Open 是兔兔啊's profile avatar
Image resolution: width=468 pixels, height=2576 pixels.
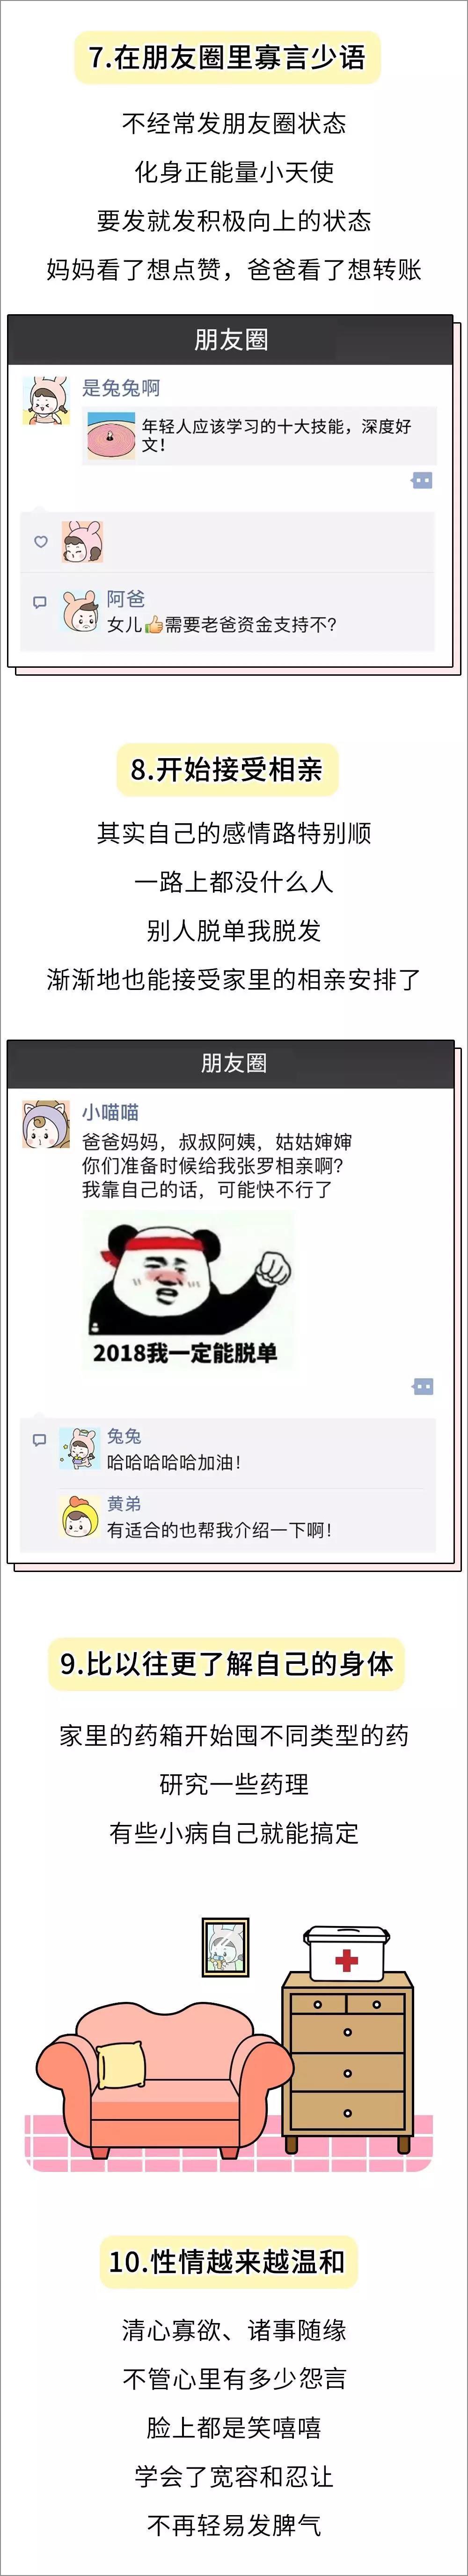click(x=46, y=401)
